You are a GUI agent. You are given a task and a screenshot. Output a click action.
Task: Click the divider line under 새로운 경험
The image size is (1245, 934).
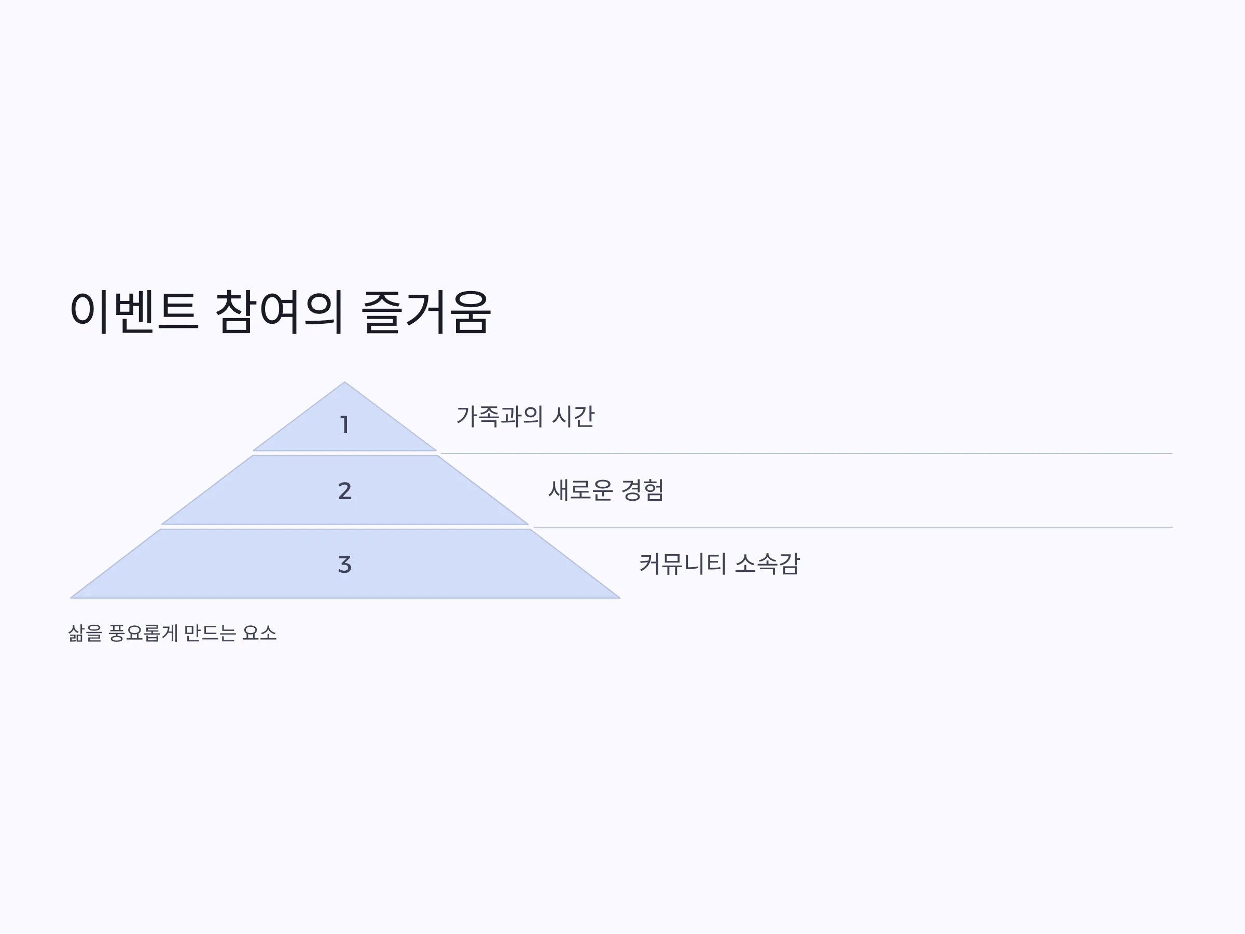tap(853, 528)
